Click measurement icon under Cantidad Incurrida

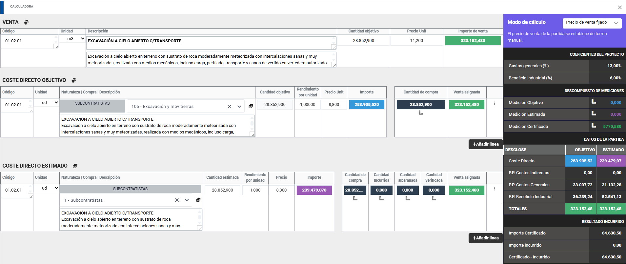381,198
